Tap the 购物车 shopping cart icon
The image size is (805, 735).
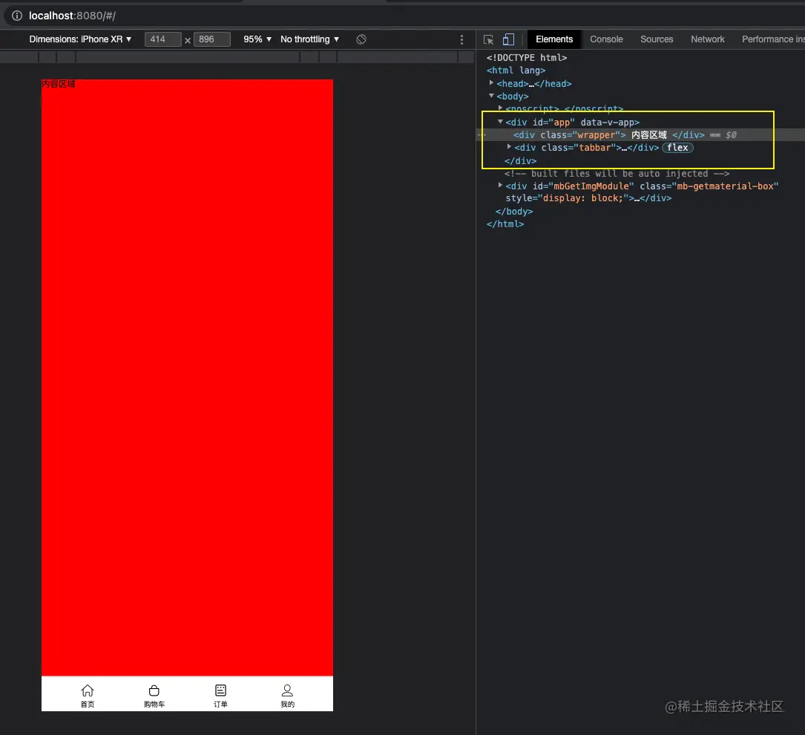pos(154,690)
